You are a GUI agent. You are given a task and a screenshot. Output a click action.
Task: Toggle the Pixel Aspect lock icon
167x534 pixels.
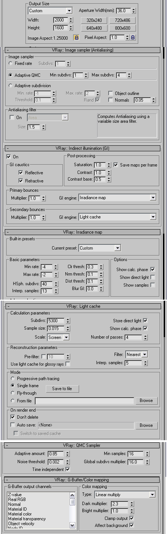(133, 37)
